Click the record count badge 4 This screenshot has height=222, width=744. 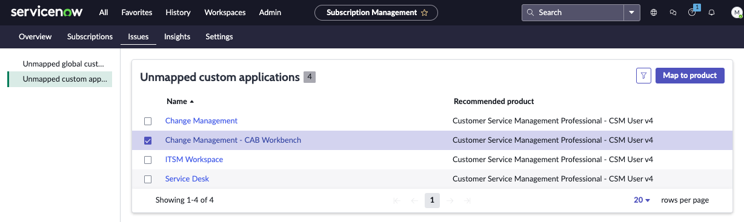point(310,77)
